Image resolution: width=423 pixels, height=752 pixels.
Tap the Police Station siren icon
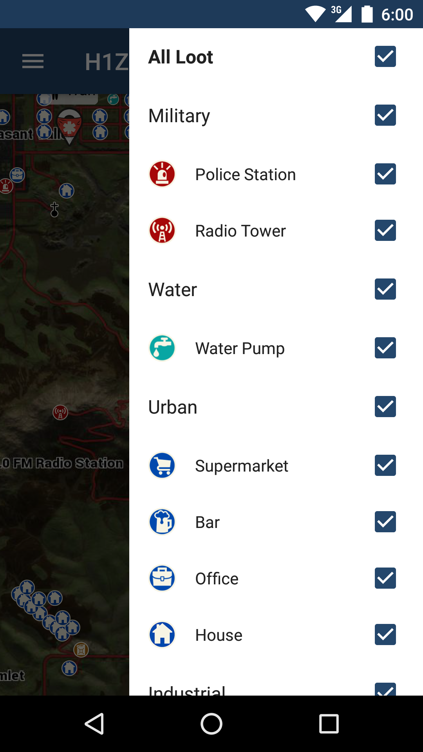[162, 174]
